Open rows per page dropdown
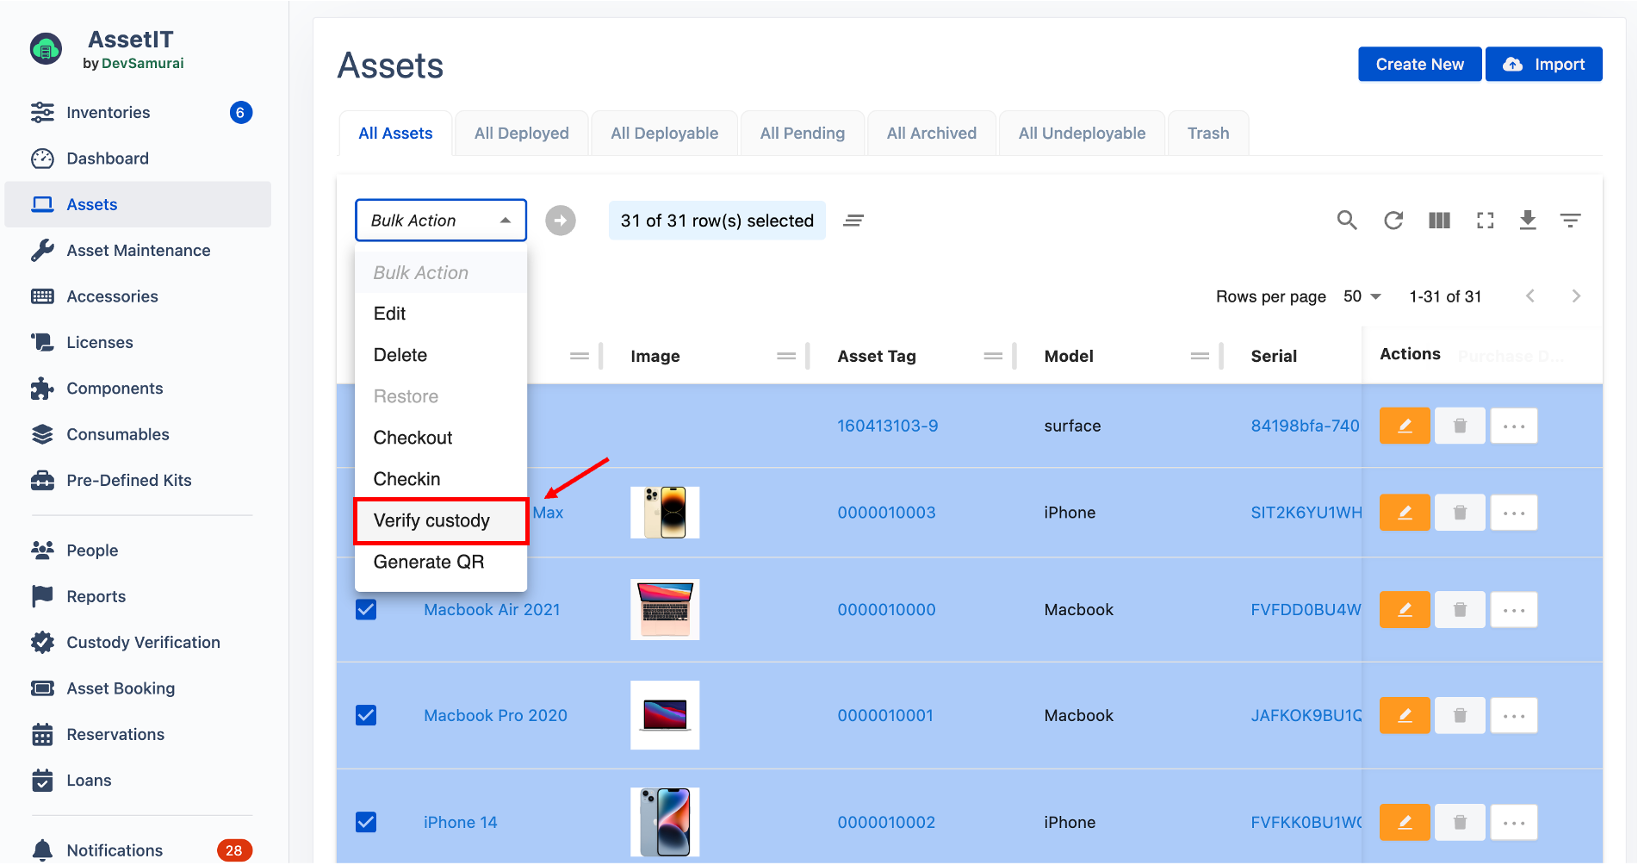Screen dimensions: 1638x865 tap(1362, 296)
